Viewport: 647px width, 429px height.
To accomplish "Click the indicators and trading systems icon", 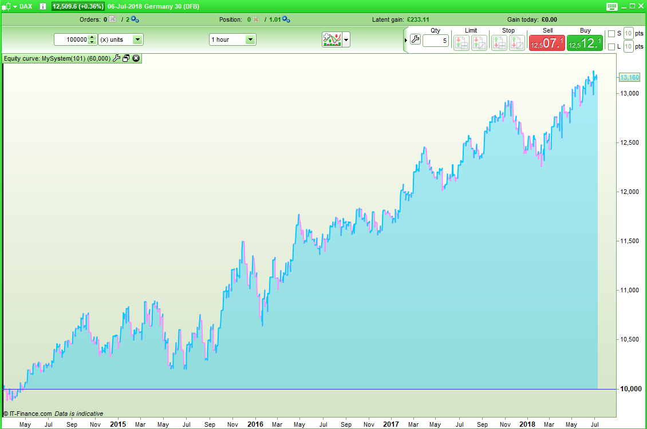I will (x=332, y=39).
